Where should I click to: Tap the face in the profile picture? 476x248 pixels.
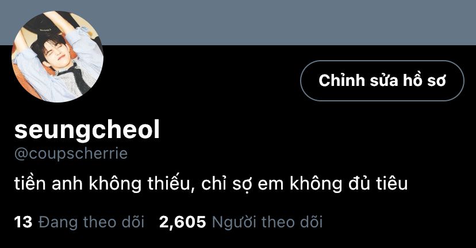[56, 54]
